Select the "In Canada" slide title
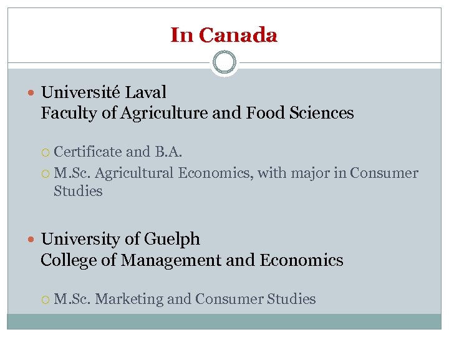The width and height of the screenshot is (449, 337). 224,35
